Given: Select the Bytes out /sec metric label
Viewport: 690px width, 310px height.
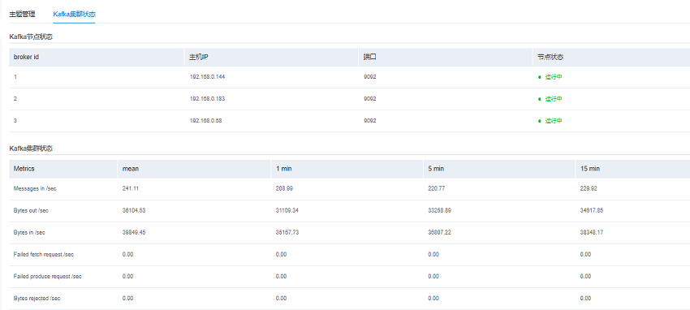Looking at the screenshot, I should (x=31, y=211).
